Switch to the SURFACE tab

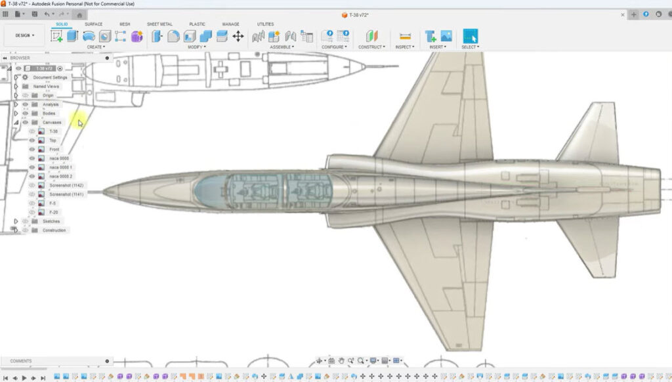point(93,24)
